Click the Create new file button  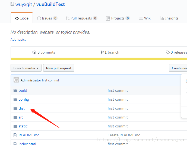pyautogui.click(x=178, y=68)
